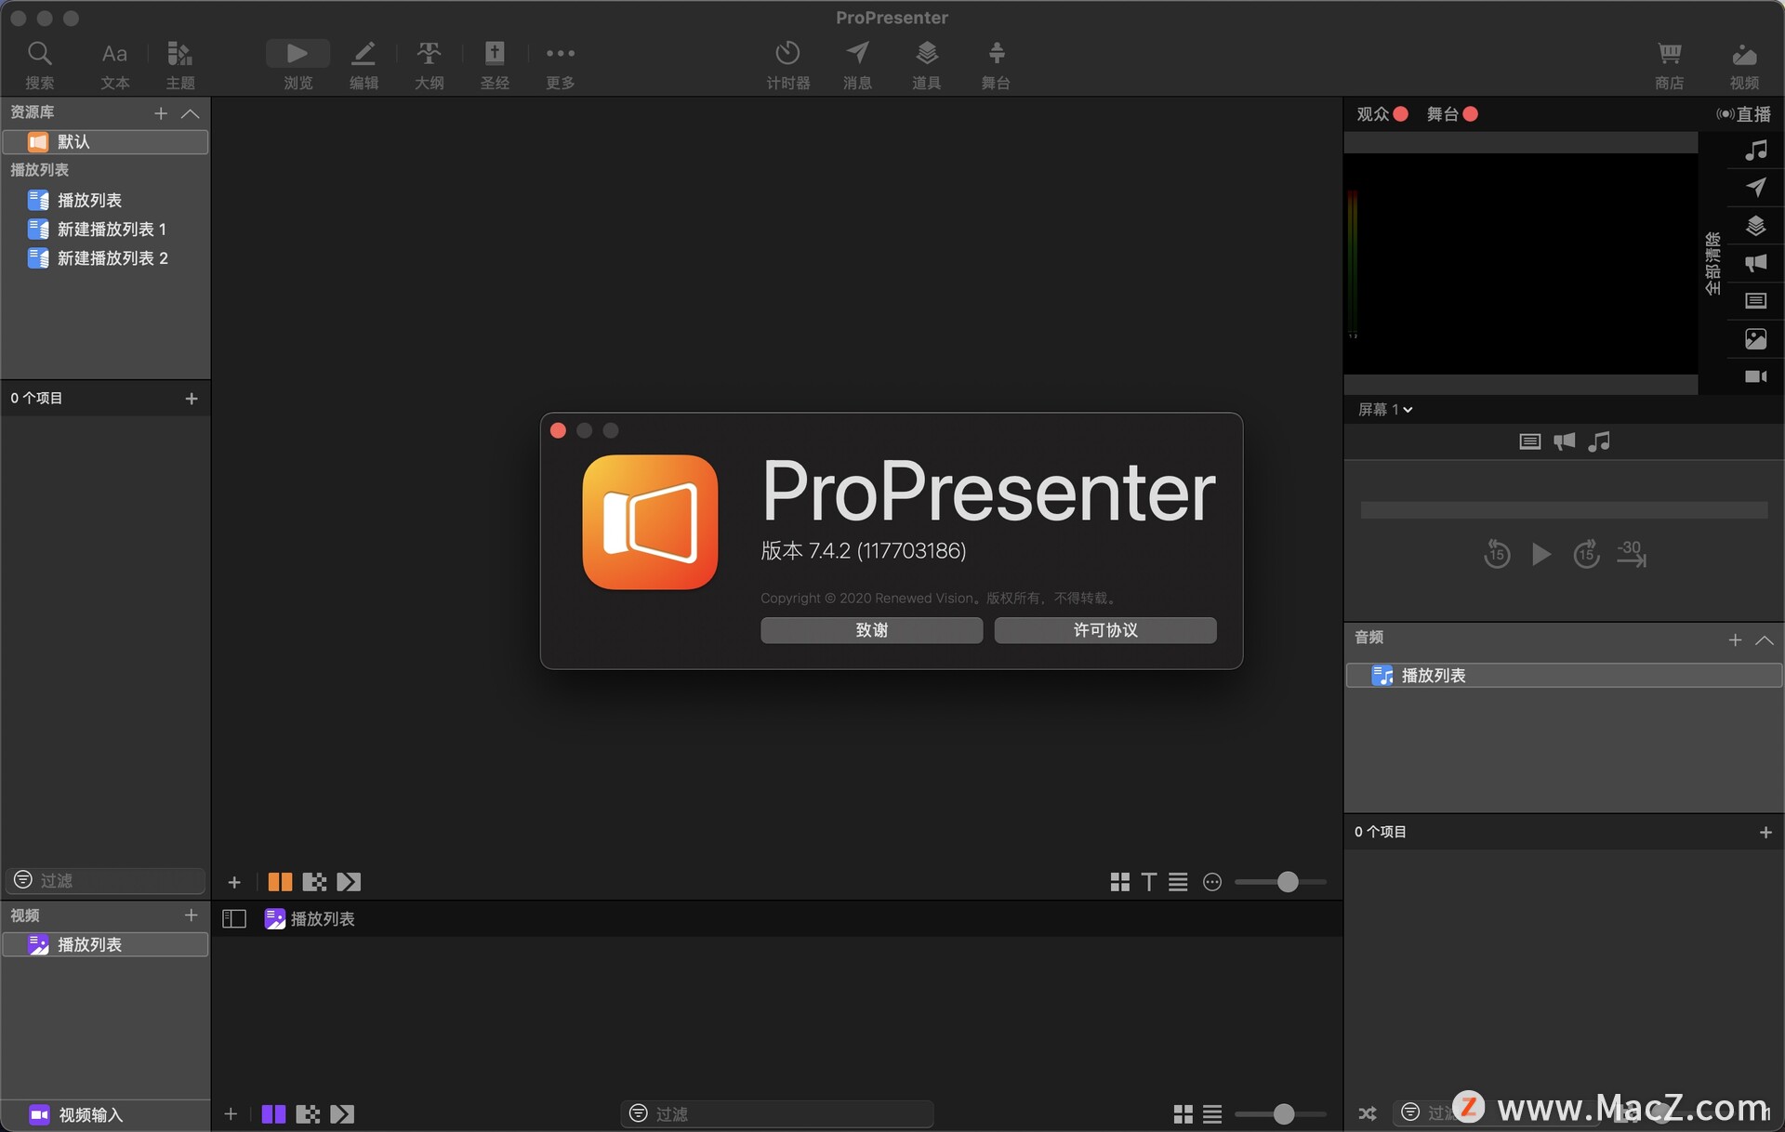Image resolution: width=1785 pixels, height=1132 pixels.
Task: Clear messages layer with paper plane icon
Action: [x=1755, y=188]
